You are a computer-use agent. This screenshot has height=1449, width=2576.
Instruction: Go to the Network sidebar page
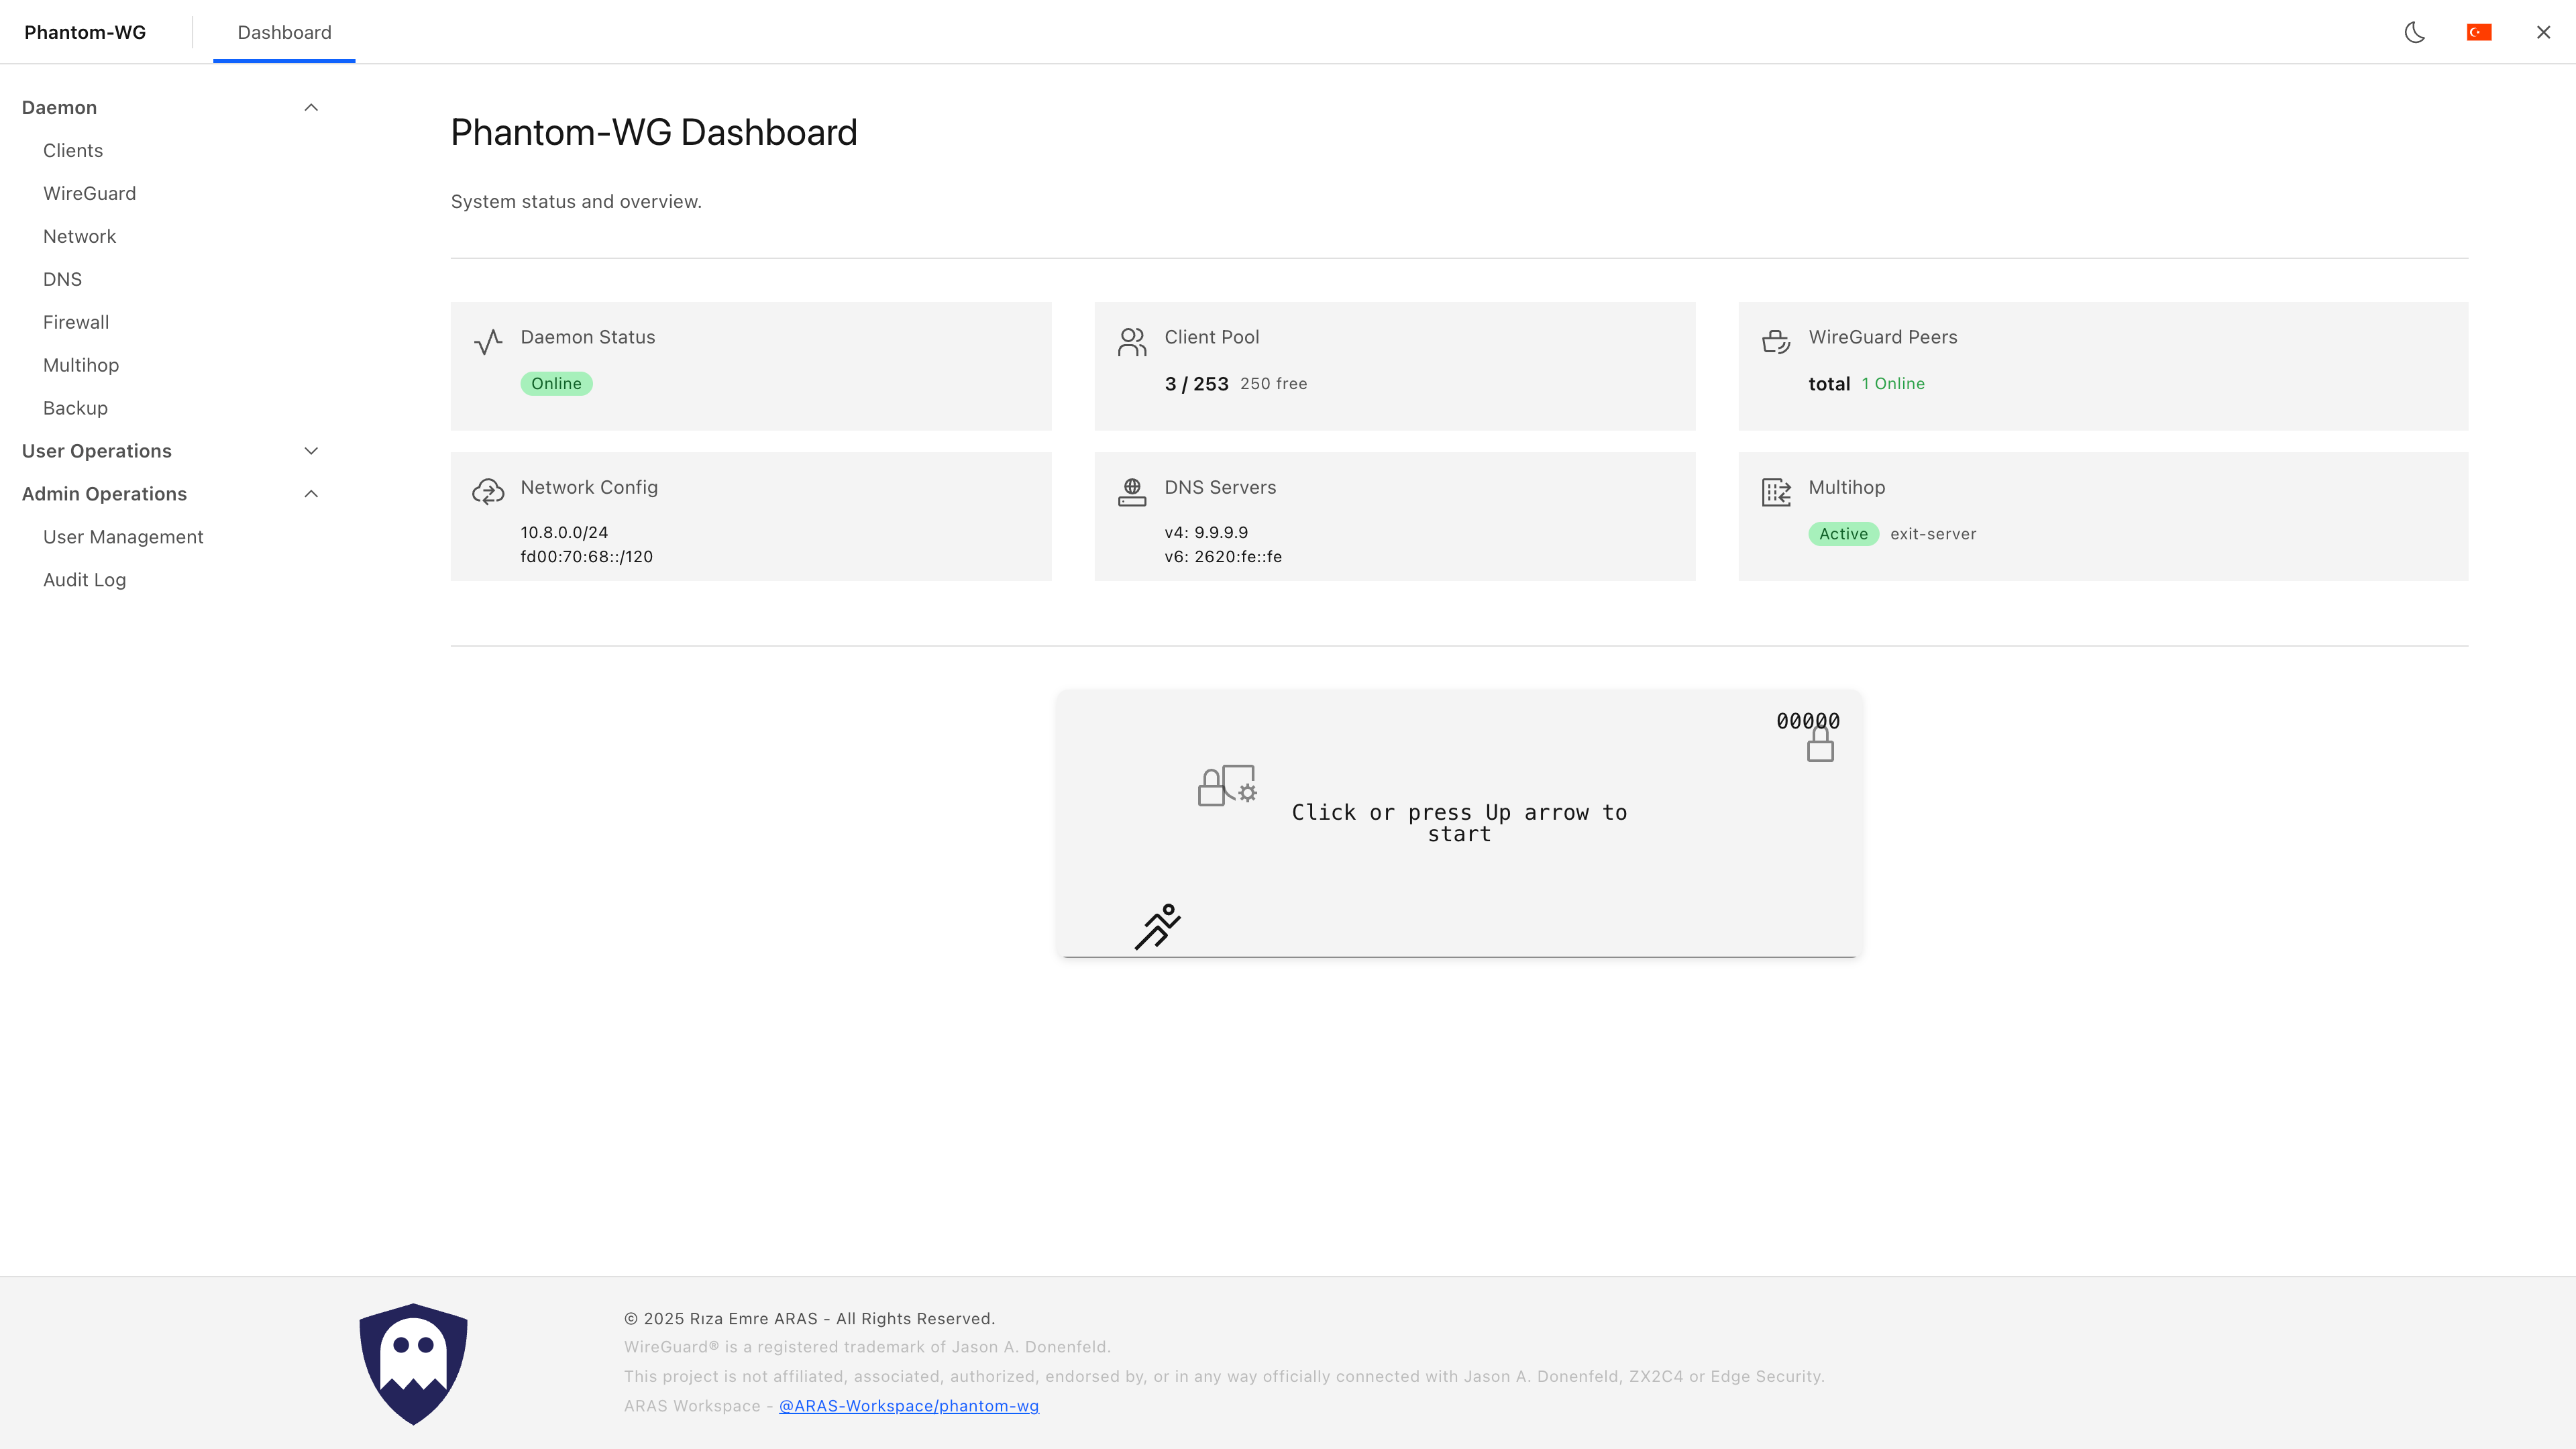click(x=79, y=236)
